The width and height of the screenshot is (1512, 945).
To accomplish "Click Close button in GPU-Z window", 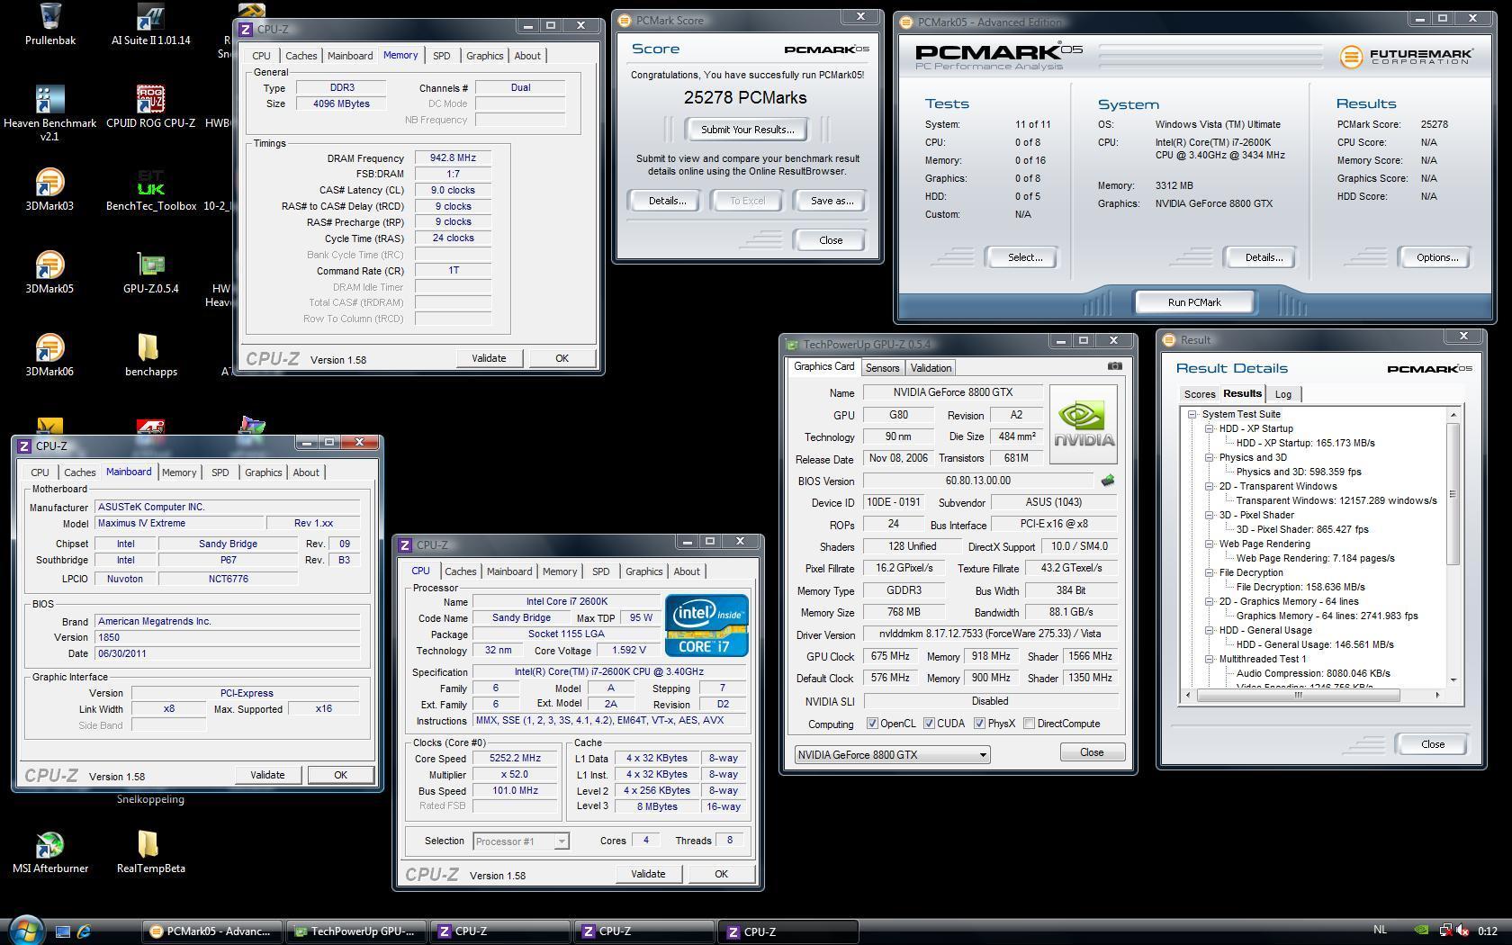I will pyautogui.click(x=1092, y=752).
